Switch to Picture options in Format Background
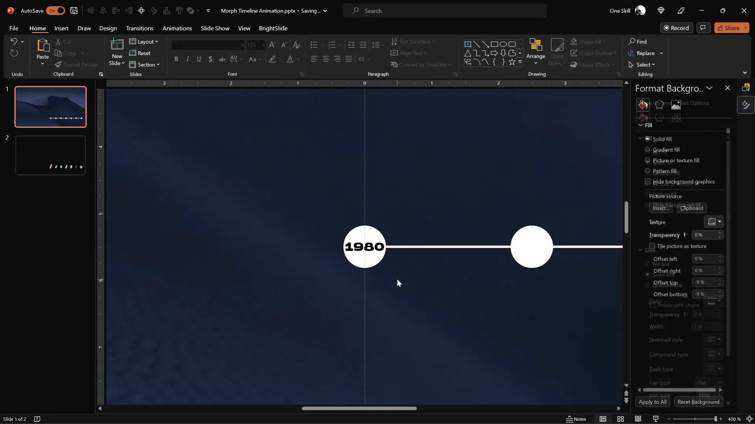Image resolution: width=755 pixels, height=424 pixels. point(676,104)
